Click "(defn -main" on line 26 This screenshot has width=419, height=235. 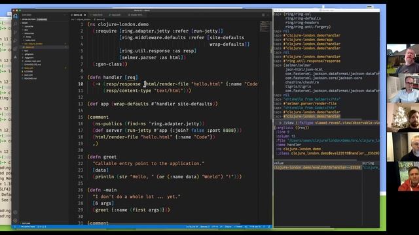click(102, 190)
